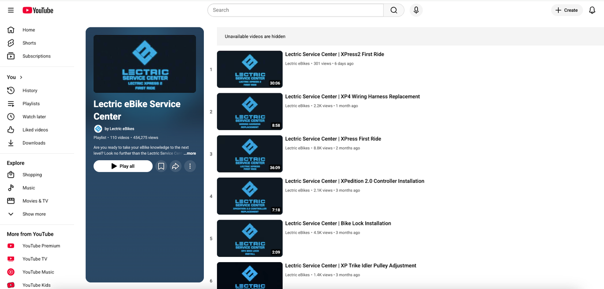Click Lectric eBikes under XP Trike video
The height and width of the screenshot is (289, 604).
[x=297, y=275]
